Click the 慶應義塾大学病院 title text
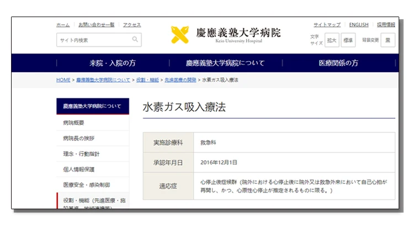Viewport: 414px width, 228px height. (x=238, y=32)
